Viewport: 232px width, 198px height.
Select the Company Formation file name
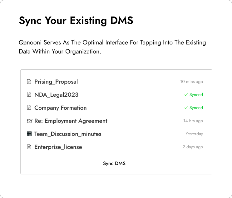pos(60,108)
